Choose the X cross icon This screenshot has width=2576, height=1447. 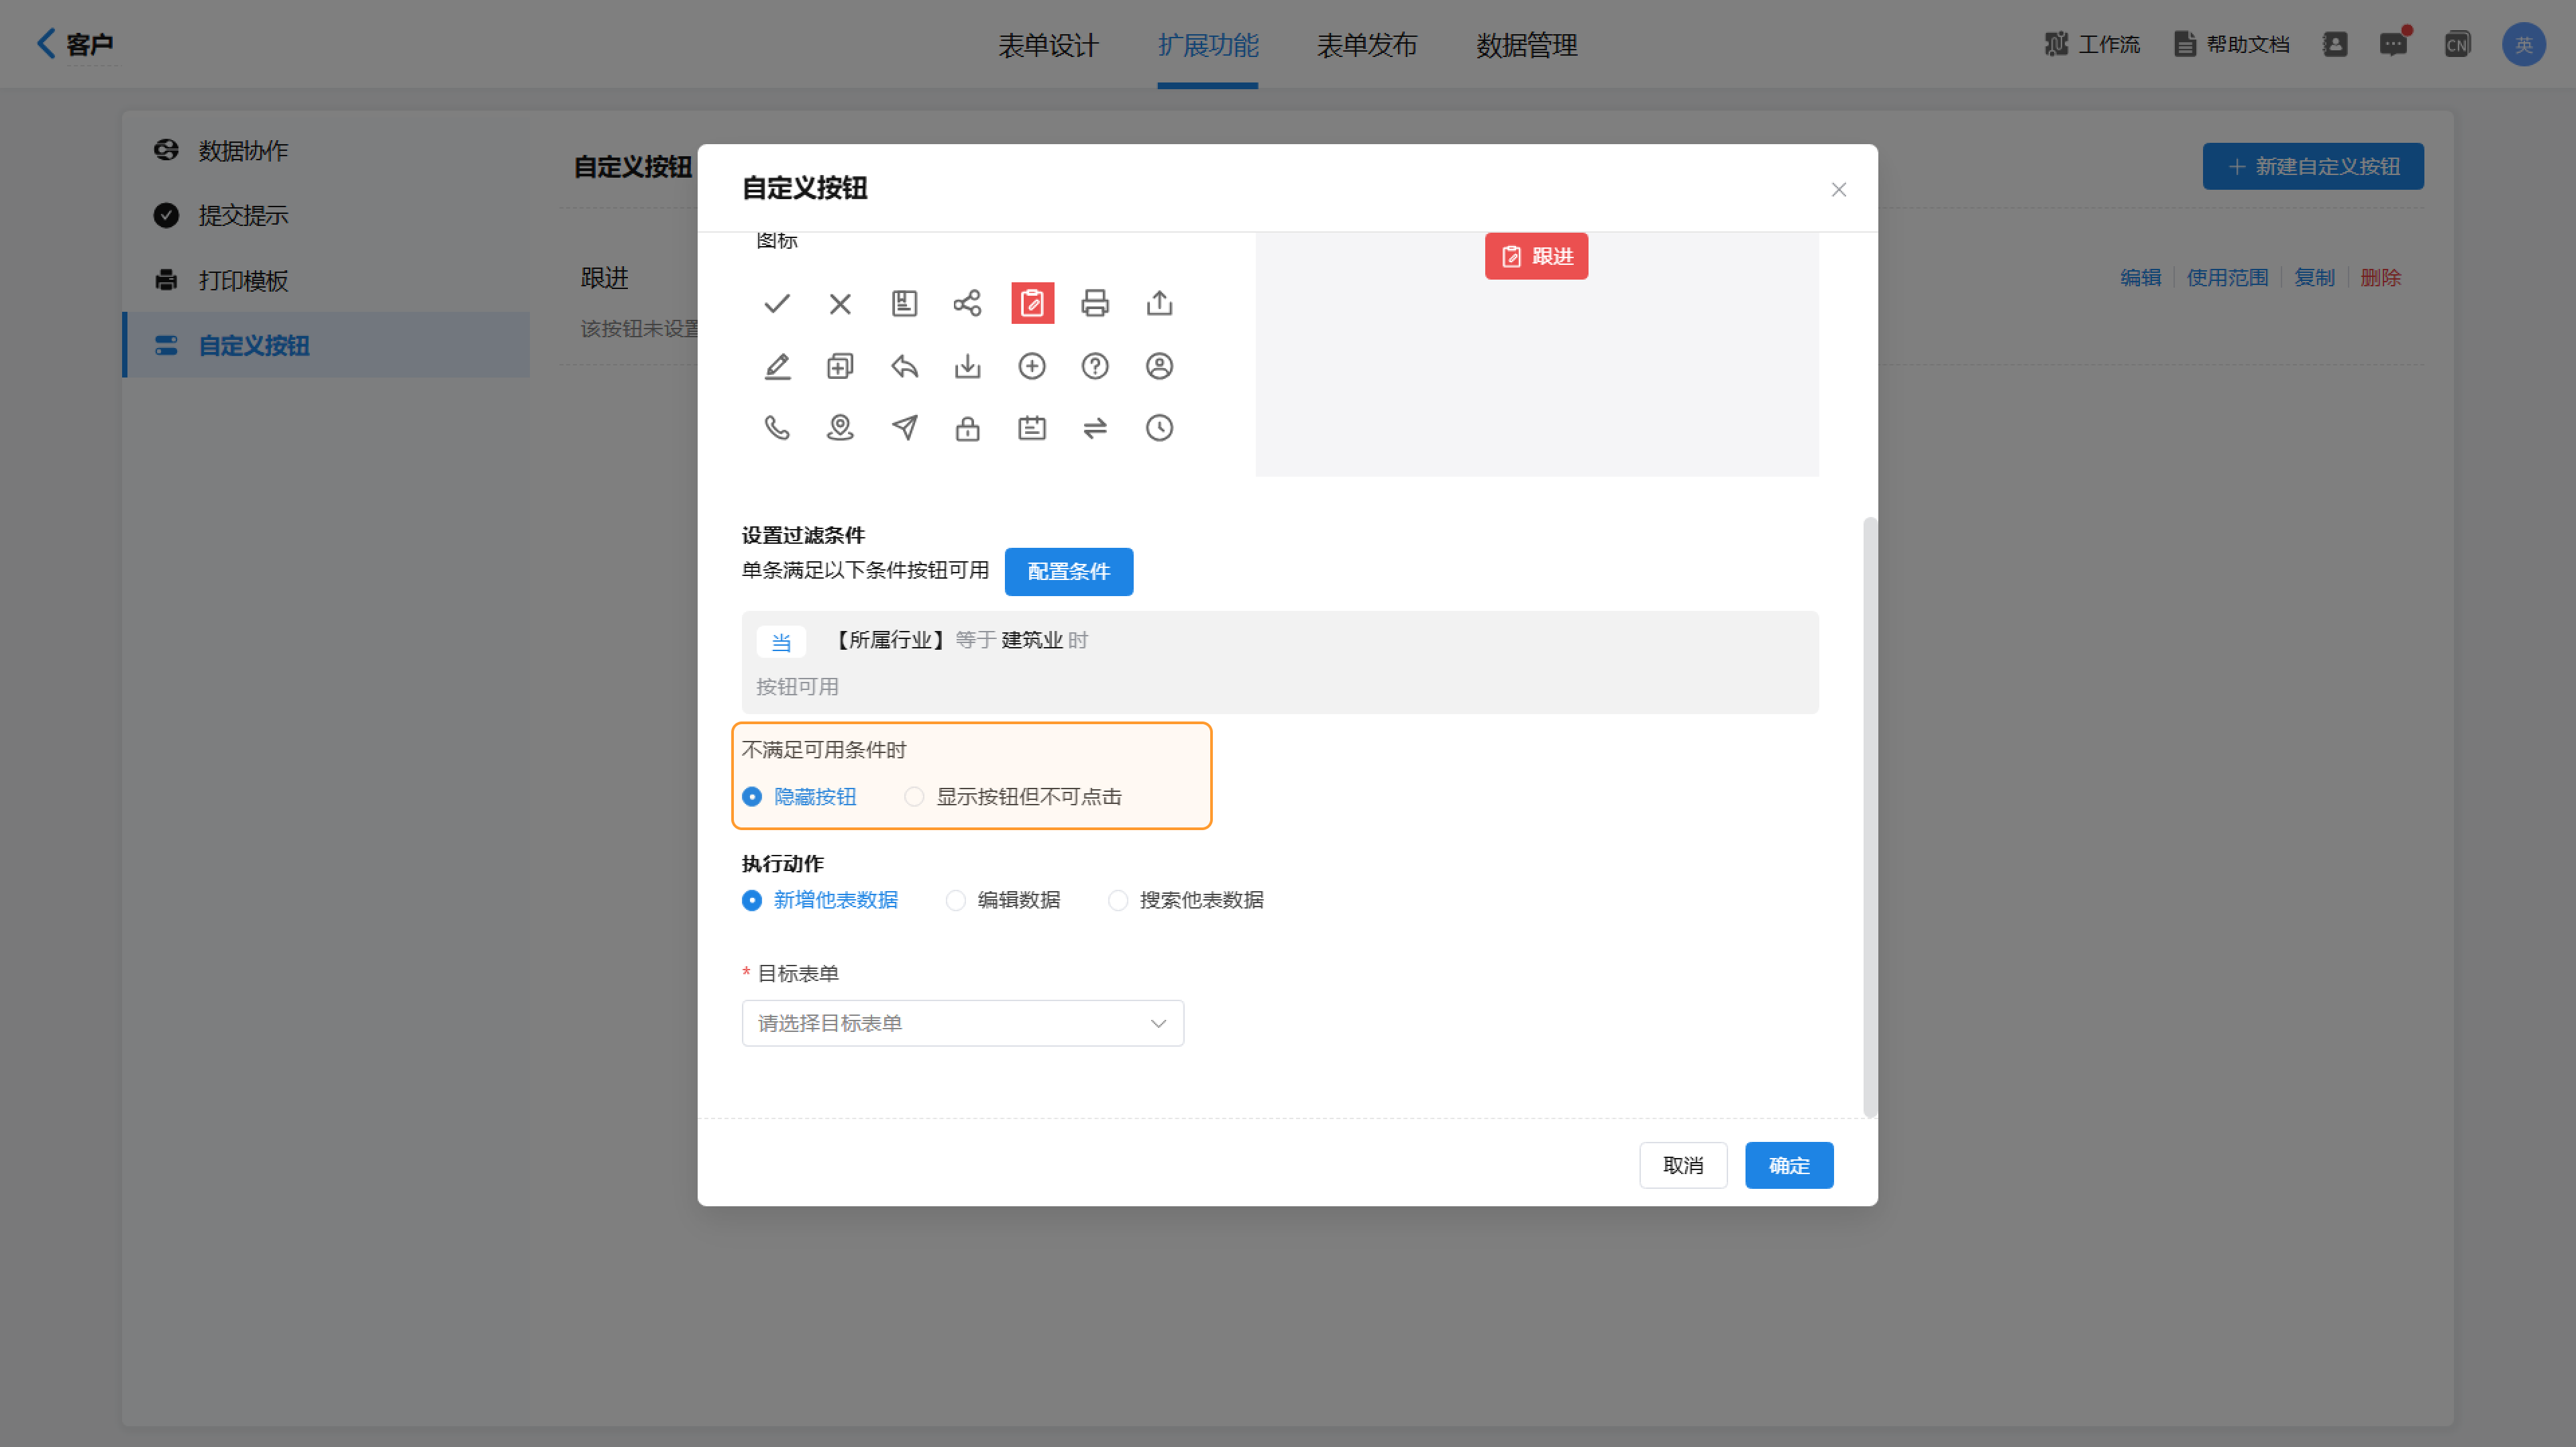click(x=840, y=303)
